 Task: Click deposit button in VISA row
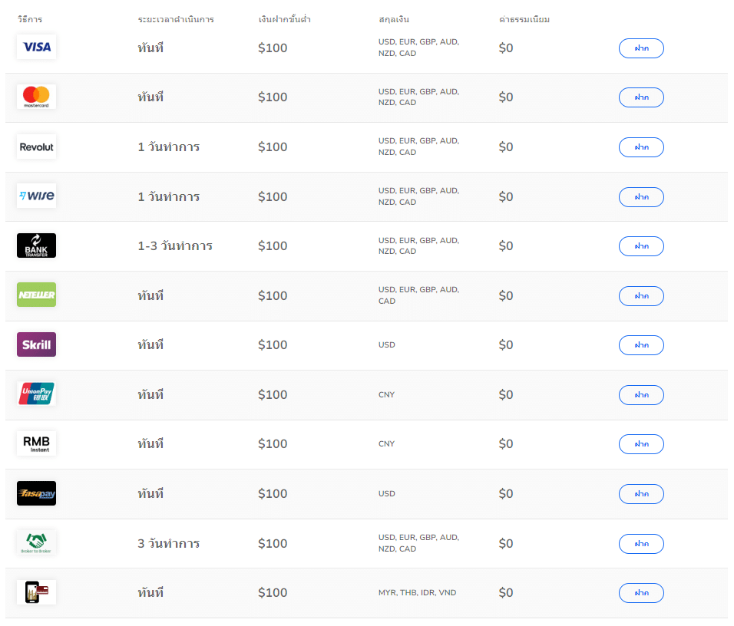[x=641, y=48]
